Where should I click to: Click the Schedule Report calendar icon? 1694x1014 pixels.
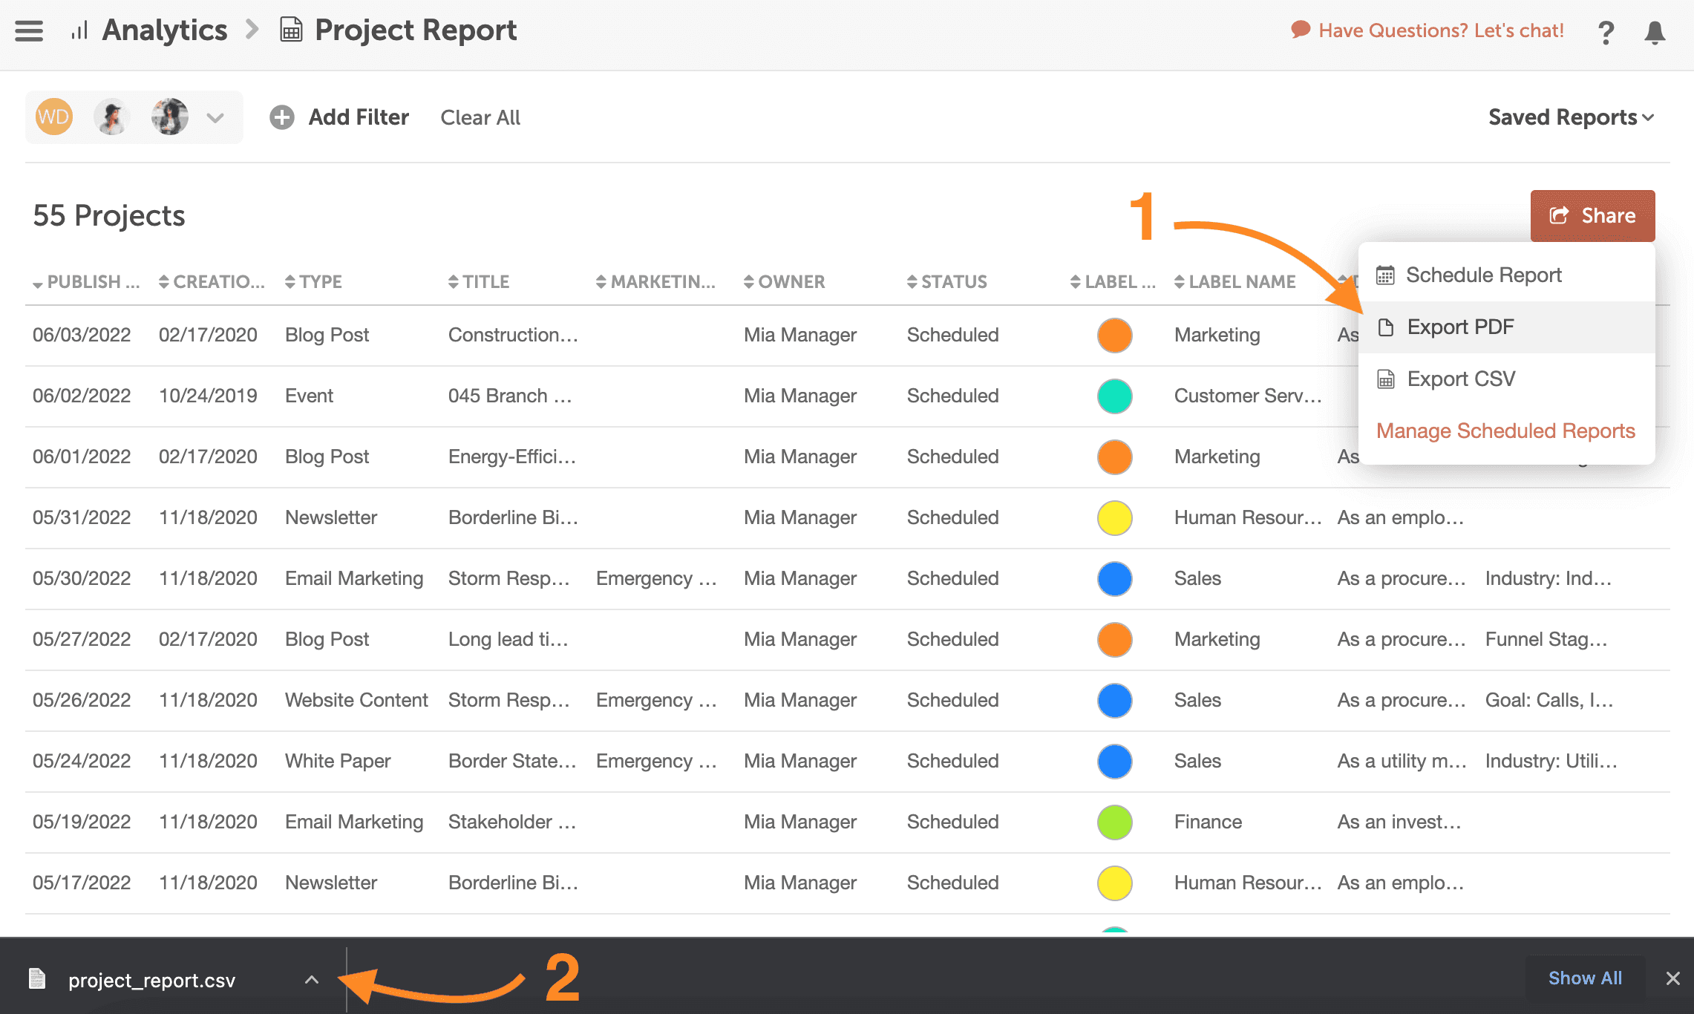[1385, 275]
